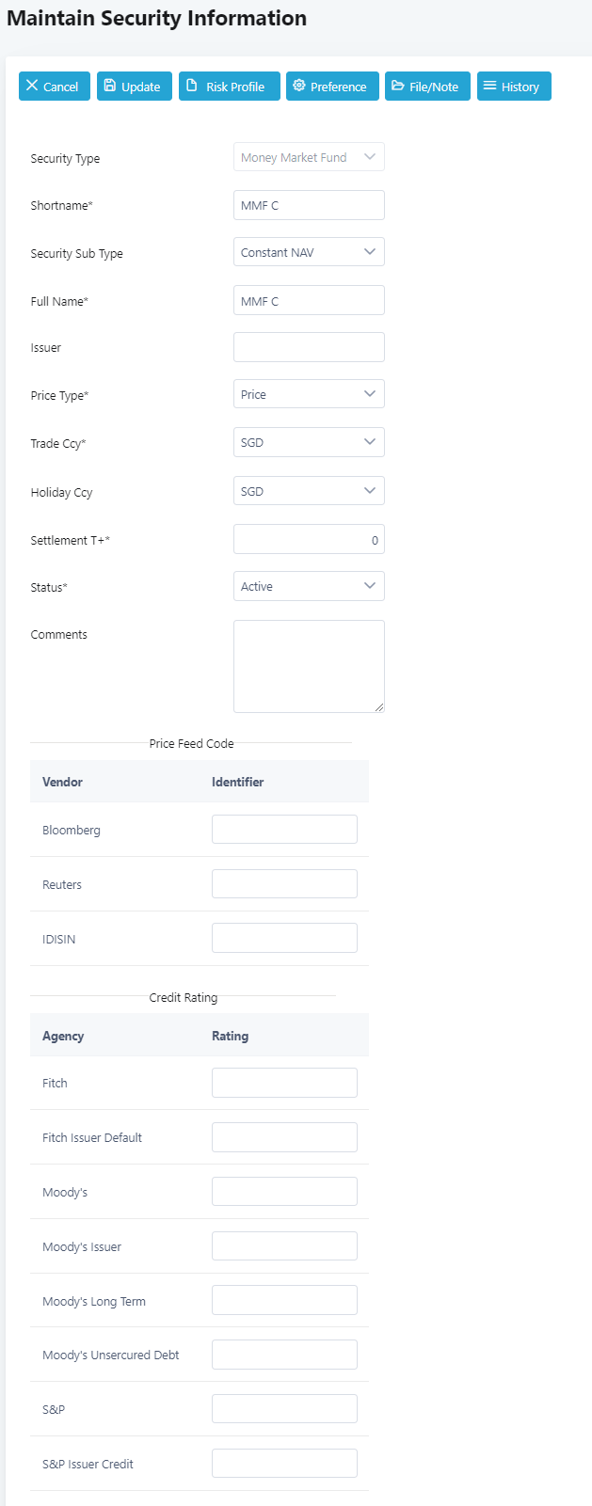Click the Update save disk icon

[110, 86]
